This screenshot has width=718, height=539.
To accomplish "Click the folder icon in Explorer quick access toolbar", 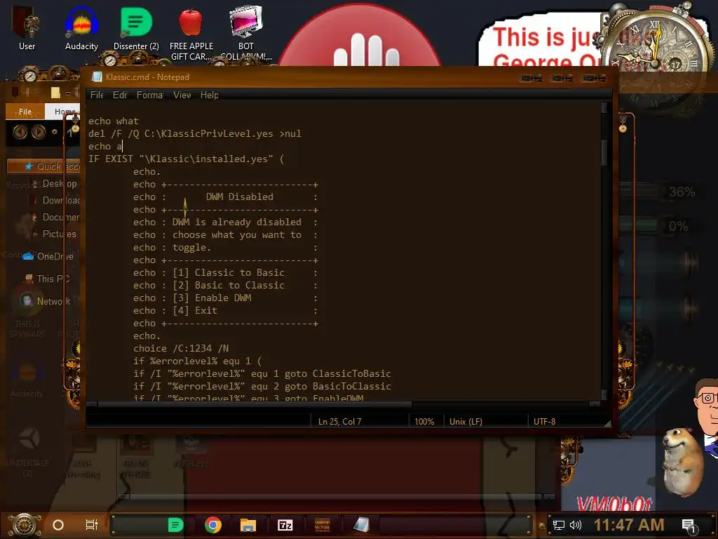I will 55,93.
